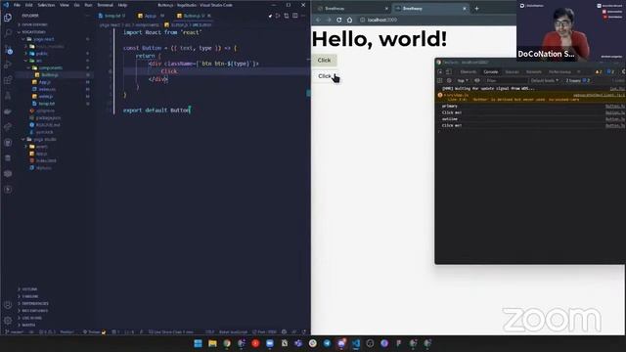This screenshot has width=626, height=352.
Task: Click the git branch in status bar
Action: [x=15, y=332]
